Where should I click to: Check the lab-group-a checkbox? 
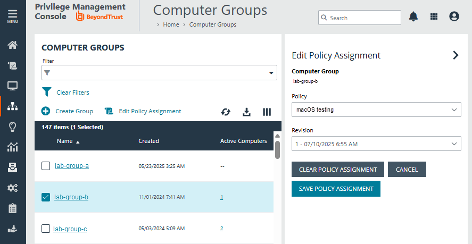(x=46, y=166)
